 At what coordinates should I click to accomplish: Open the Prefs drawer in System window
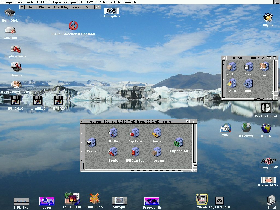point(92,143)
